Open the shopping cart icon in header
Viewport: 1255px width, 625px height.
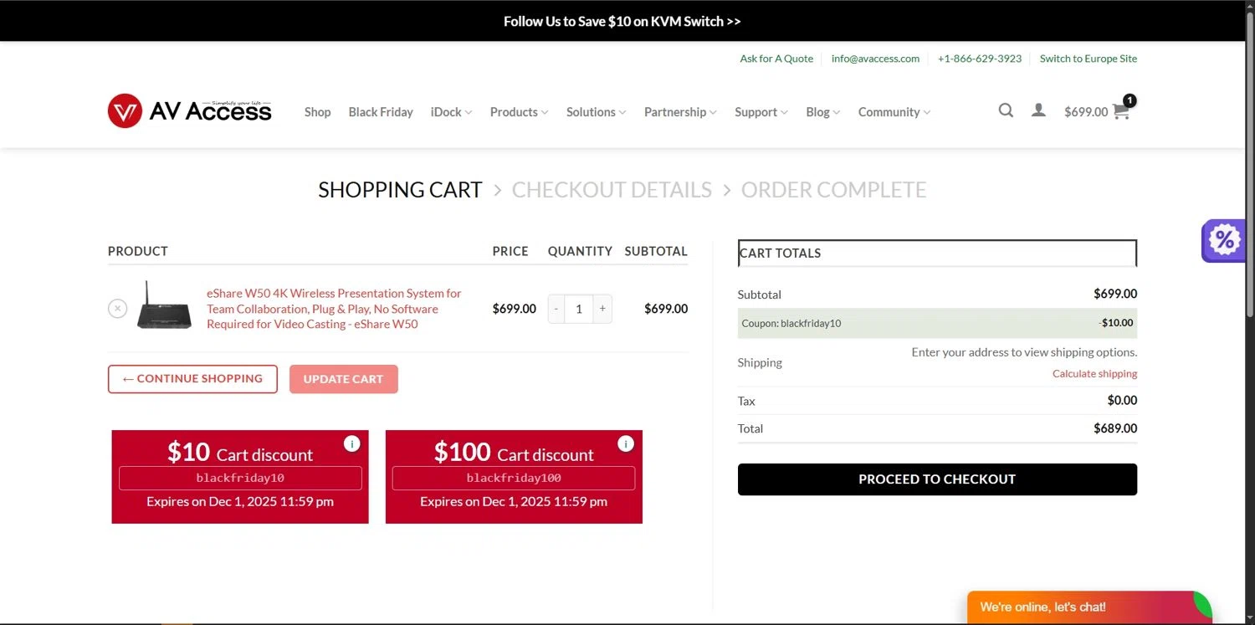[x=1122, y=111]
